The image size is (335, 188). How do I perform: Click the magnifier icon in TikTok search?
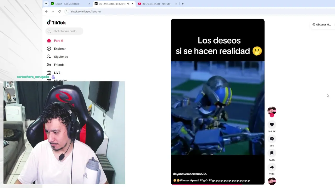(x=49, y=31)
